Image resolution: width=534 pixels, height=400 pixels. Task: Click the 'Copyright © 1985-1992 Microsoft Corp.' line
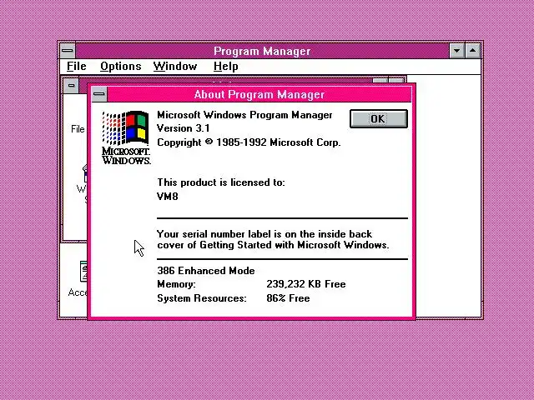click(x=249, y=142)
